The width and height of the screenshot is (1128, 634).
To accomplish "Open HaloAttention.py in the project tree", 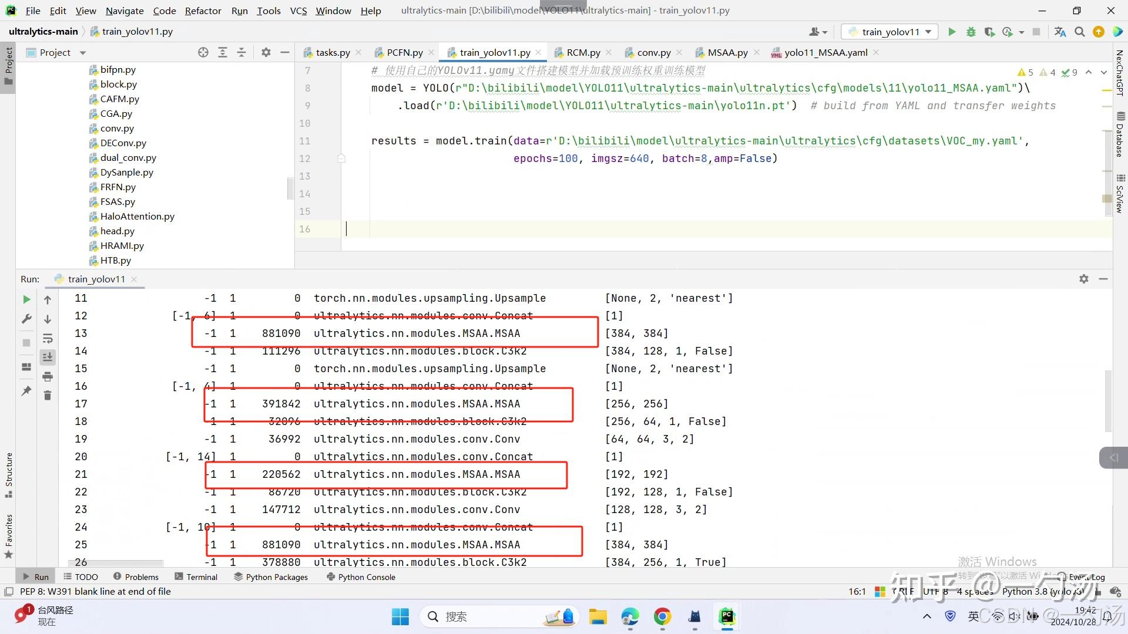I will 137,216.
